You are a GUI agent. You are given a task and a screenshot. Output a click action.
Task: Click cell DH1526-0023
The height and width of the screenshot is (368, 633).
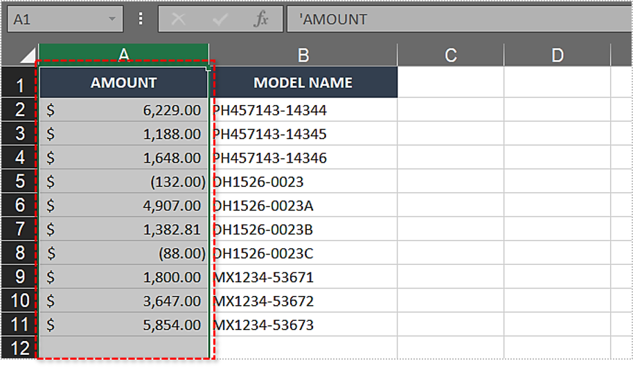click(303, 181)
